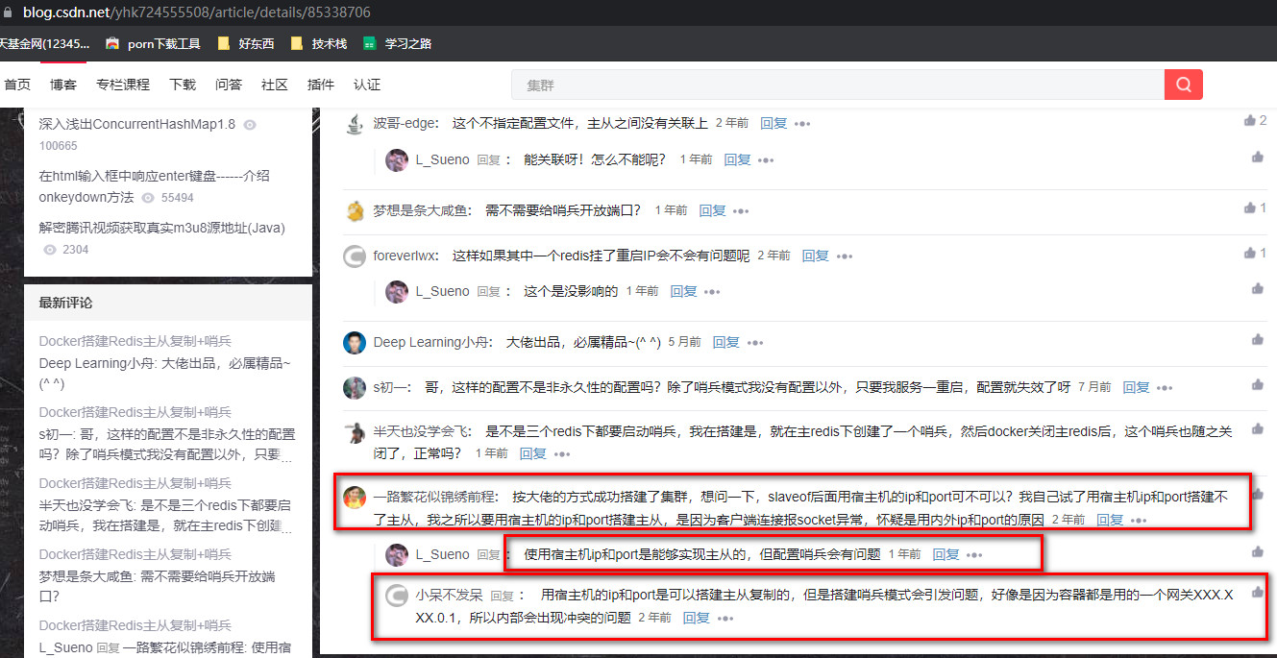Open the 社区 section in the navbar
The image size is (1277, 658).
coord(274,85)
